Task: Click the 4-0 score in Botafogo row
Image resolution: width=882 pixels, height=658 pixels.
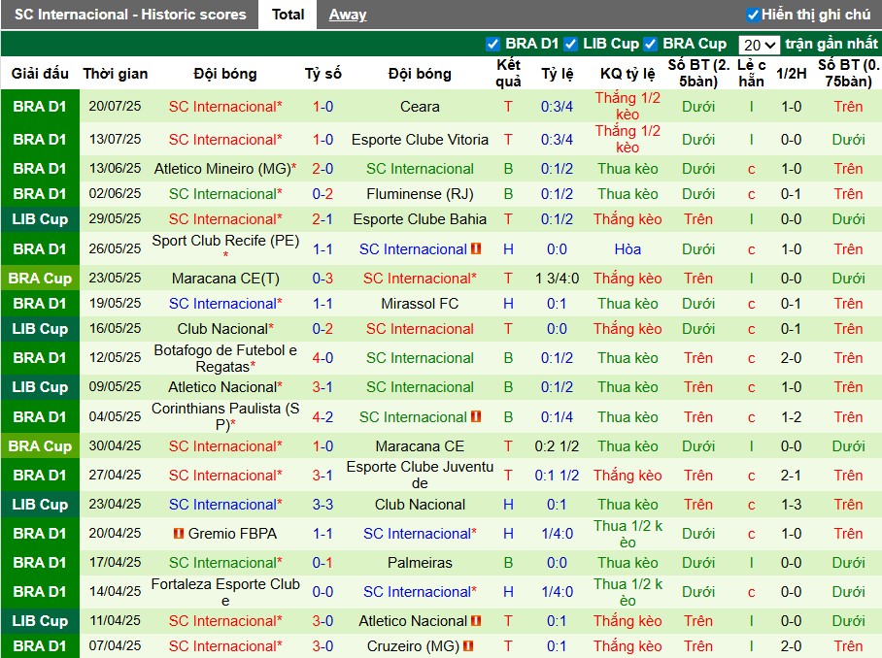Action: click(x=322, y=358)
